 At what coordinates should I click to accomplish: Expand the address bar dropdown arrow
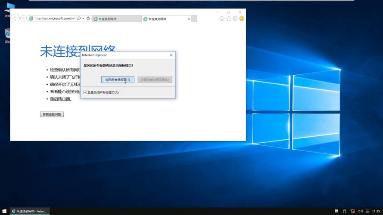tap(84, 18)
